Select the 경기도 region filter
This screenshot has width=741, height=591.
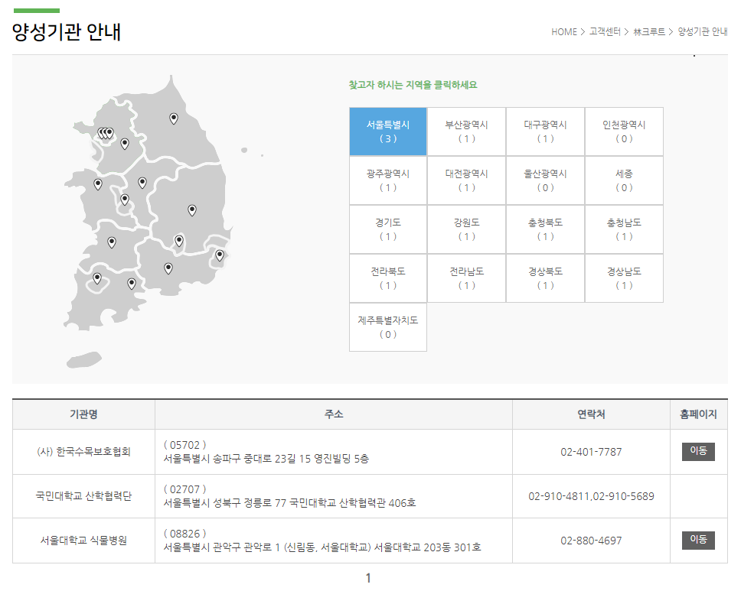(388, 229)
